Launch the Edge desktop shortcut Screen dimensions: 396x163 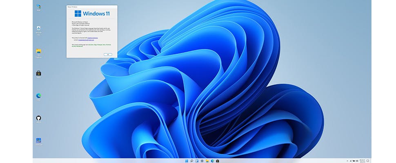point(38,97)
